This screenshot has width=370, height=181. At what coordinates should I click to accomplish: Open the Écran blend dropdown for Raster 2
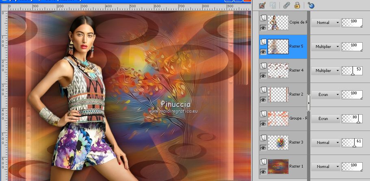pyautogui.click(x=325, y=94)
